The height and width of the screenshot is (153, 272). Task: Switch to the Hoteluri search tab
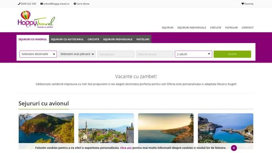[x=143, y=39]
